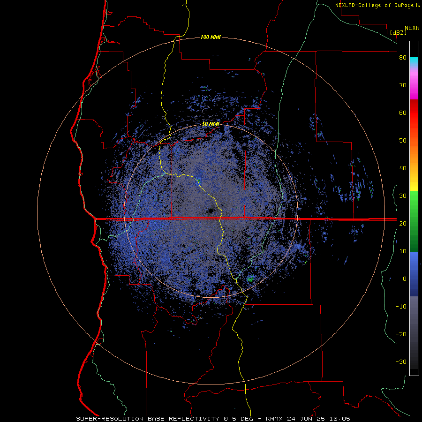Click the 0 value on the dBZ scale
Screen dimensions: 422x422
click(x=405, y=279)
